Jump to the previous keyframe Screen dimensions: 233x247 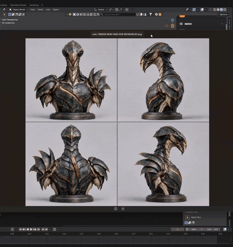coord(24,229)
